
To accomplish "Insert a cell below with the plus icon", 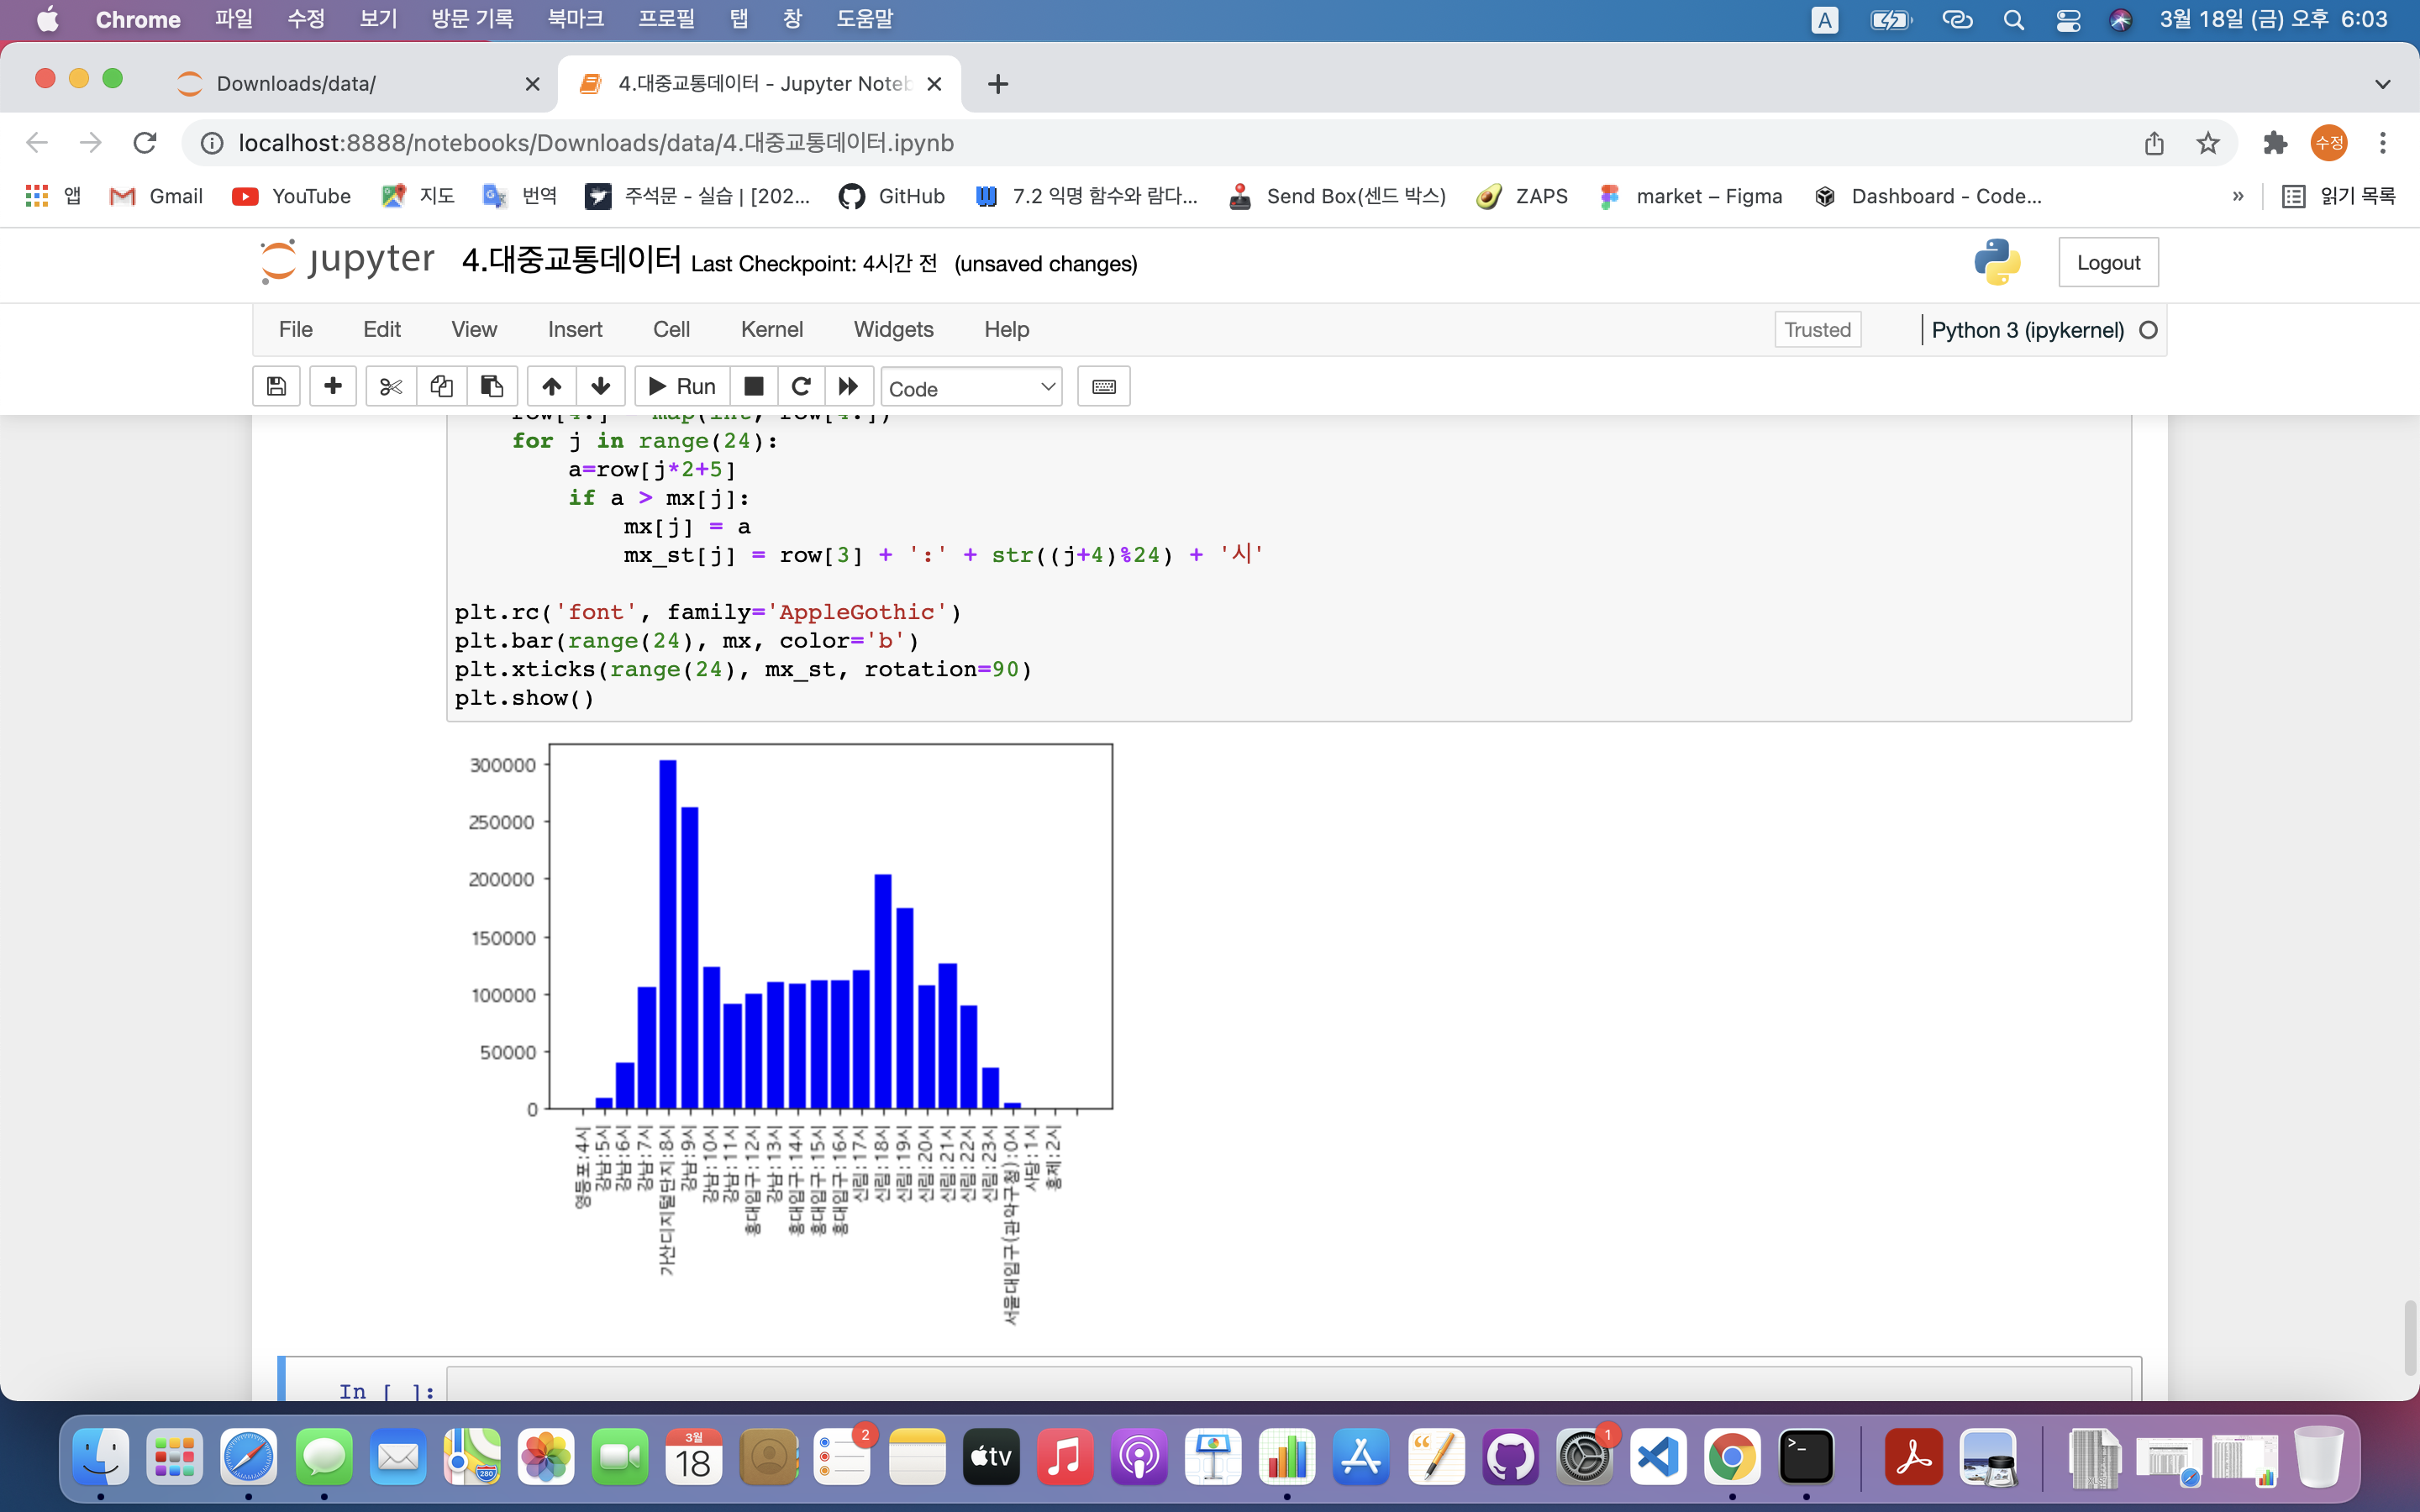I will coord(333,386).
